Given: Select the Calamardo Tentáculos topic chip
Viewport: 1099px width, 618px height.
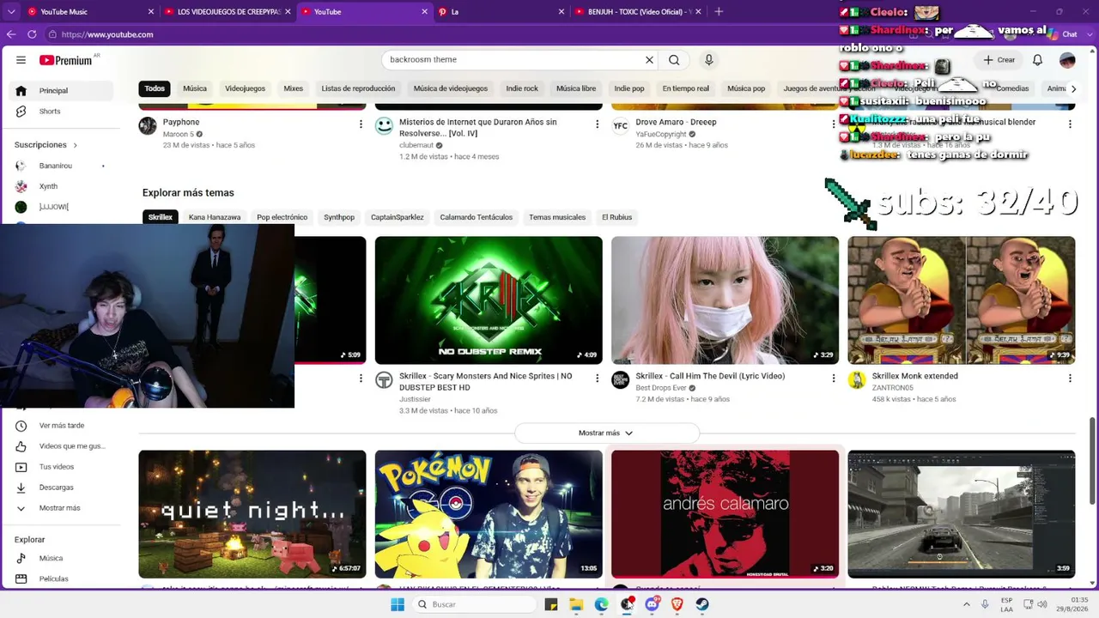Looking at the screenshot, I should (477, 217).
